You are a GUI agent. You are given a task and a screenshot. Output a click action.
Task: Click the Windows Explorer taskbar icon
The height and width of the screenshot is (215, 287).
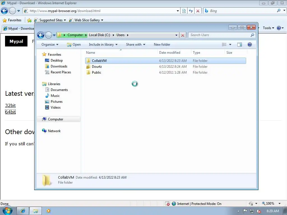coord(36,211)
